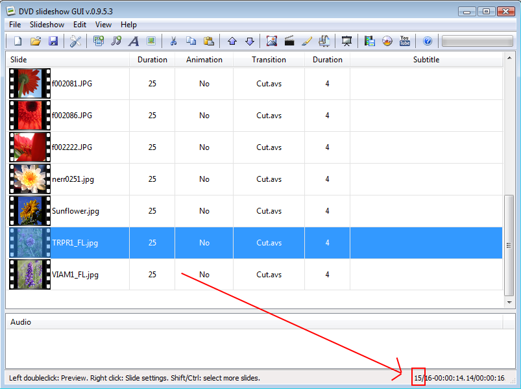Open slide image settings icon
Image resolution: width=521 pixels, height=389 pixels.
[x=272, y=41]
